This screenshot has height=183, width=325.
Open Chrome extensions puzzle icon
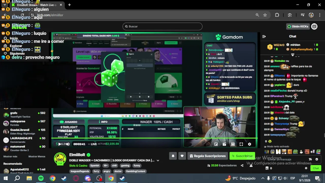point(277,15)
